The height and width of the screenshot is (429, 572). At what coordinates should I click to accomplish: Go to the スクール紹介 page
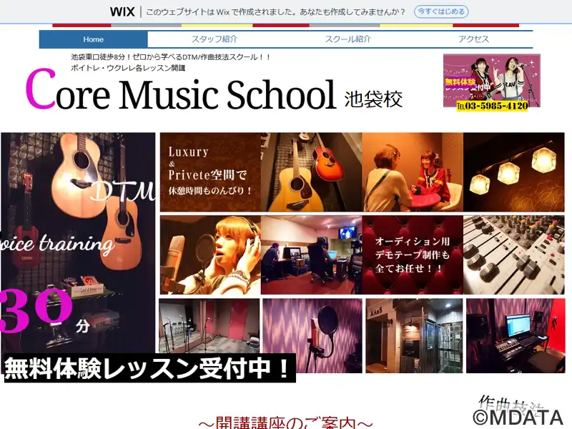coord(347,39)
